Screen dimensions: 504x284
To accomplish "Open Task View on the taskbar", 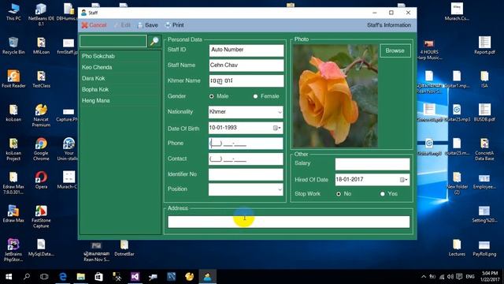I will pos(44,277).
